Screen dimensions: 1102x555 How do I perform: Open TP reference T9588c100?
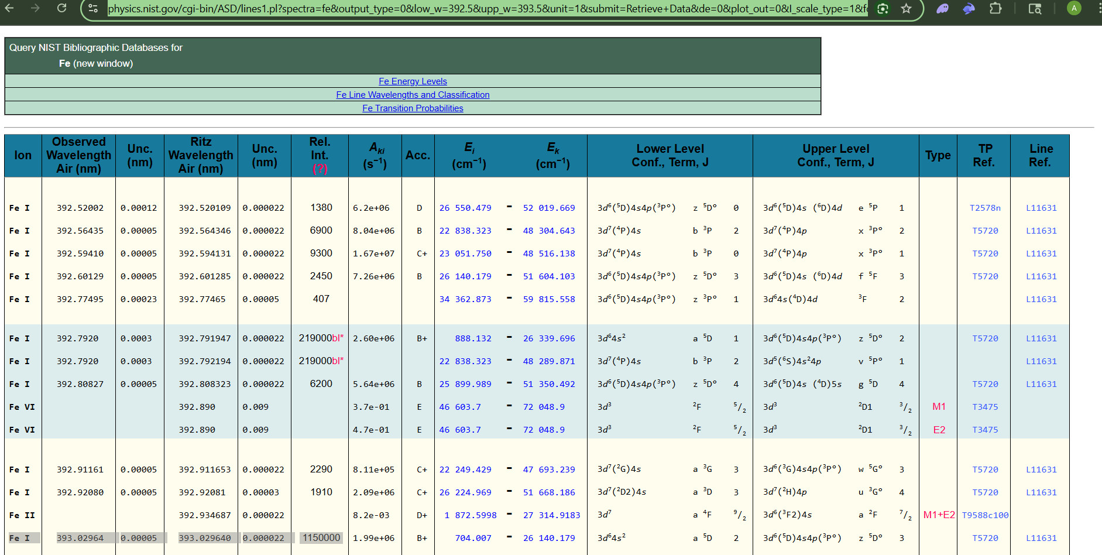(985, 515)
